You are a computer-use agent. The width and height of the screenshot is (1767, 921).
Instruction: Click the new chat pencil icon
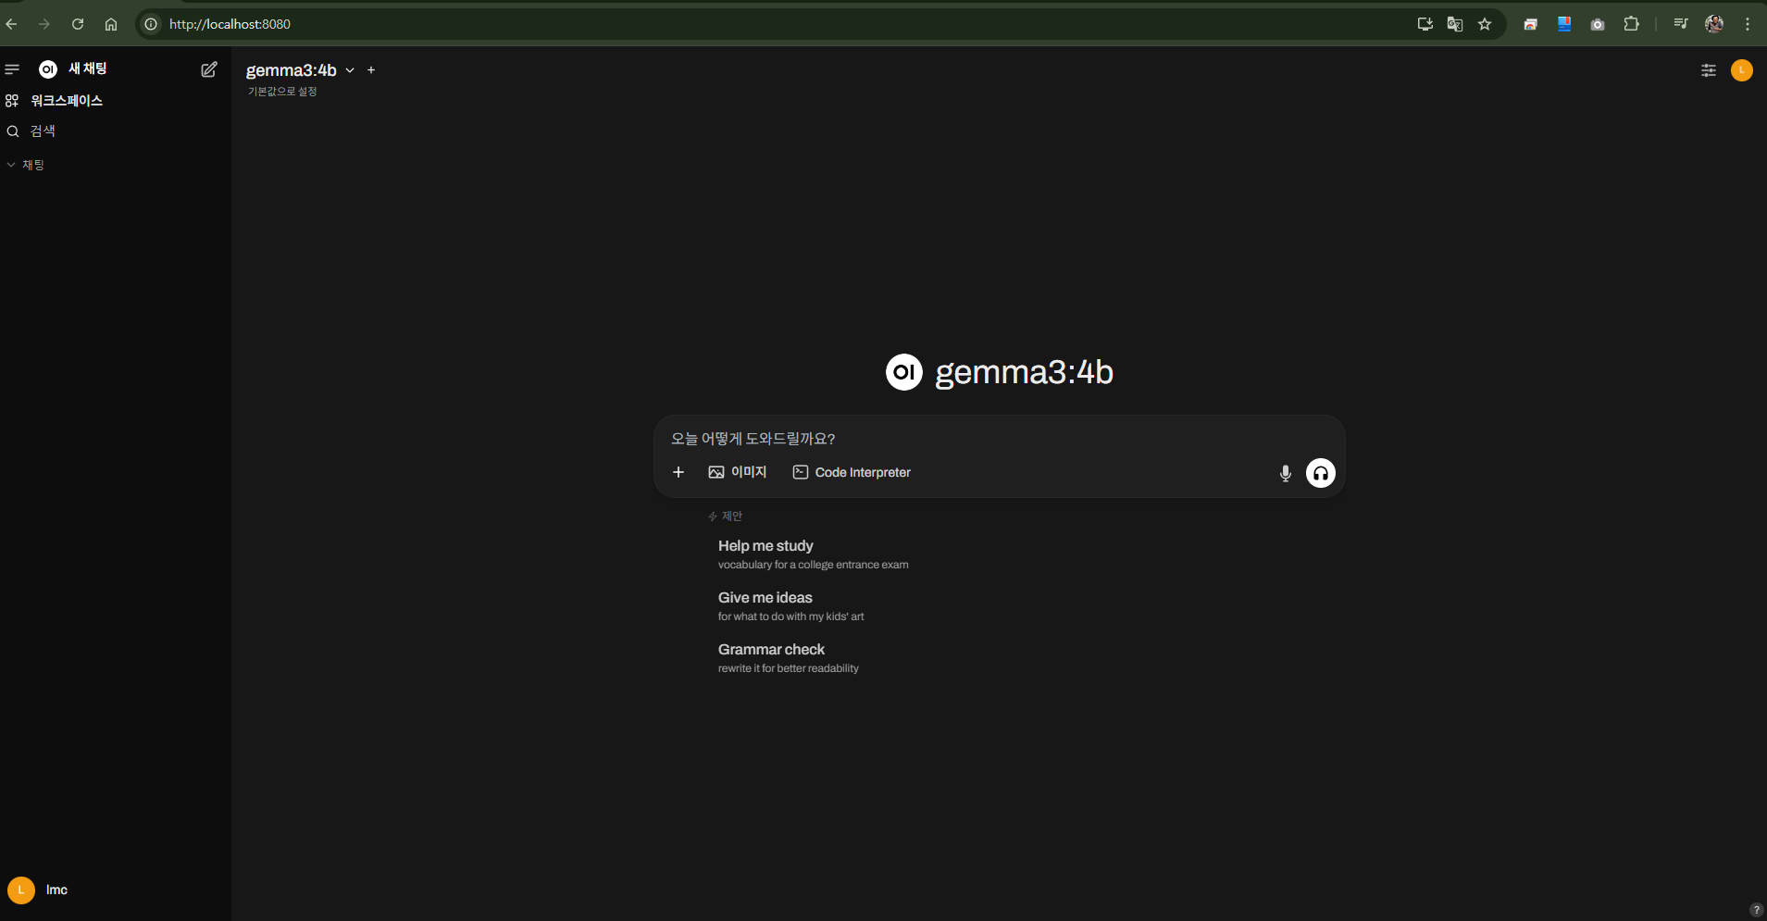coord(209,69)
